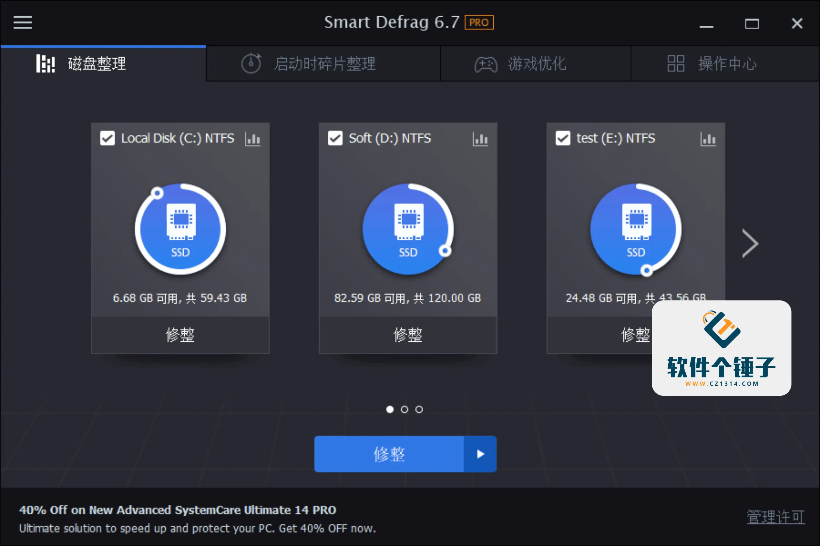Expand options arrow beside main 修整 button
The height and width of the screenshot is (546, 820).
pos(480,454)
